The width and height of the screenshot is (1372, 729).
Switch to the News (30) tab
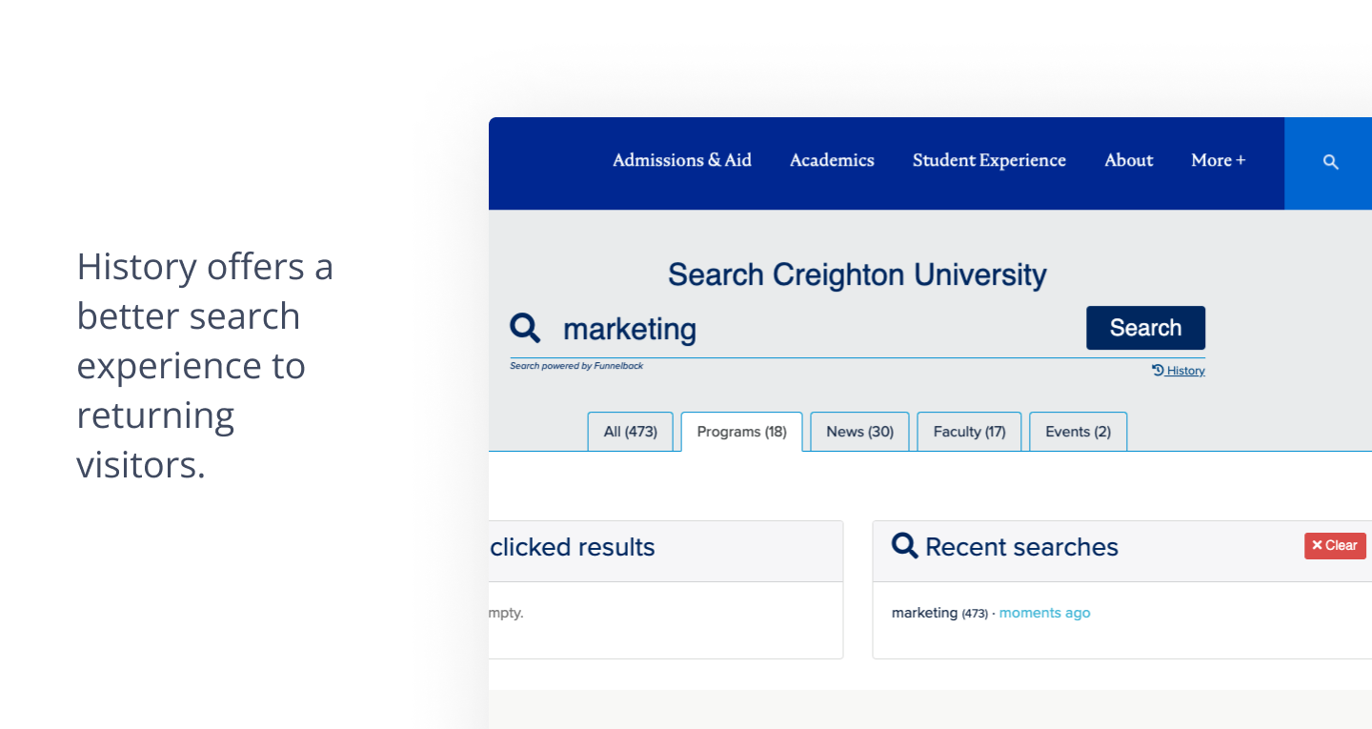pyautogui.click(x=860, y=432)
